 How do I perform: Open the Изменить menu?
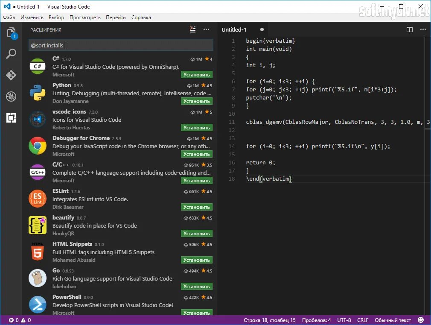point(32,18)
